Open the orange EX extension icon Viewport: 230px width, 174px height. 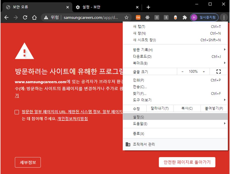pos(138,18)
